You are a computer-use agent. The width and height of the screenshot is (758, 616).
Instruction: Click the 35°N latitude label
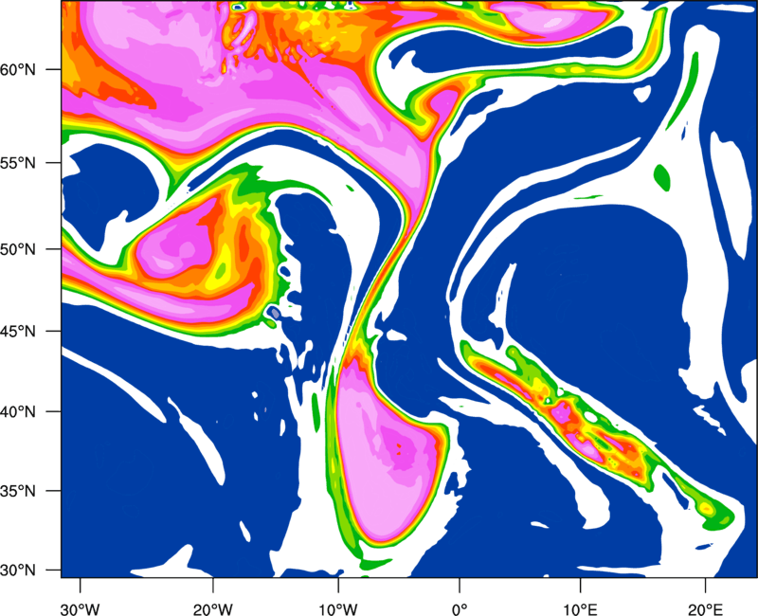click(x=18, y=491)
